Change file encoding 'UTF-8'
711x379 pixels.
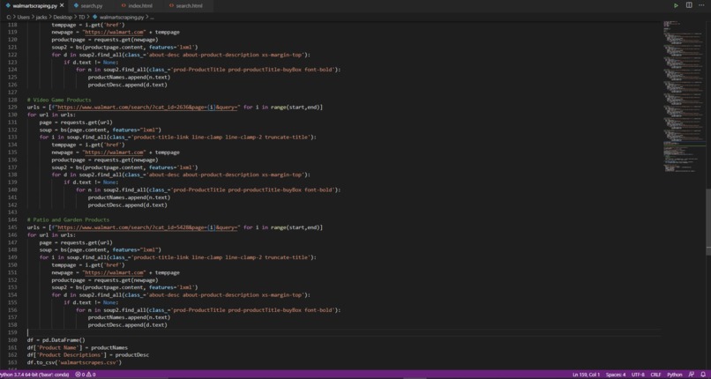[638, 375]
